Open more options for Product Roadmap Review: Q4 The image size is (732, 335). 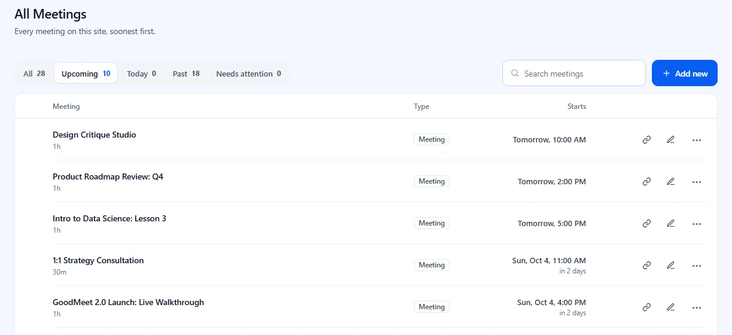696,182
